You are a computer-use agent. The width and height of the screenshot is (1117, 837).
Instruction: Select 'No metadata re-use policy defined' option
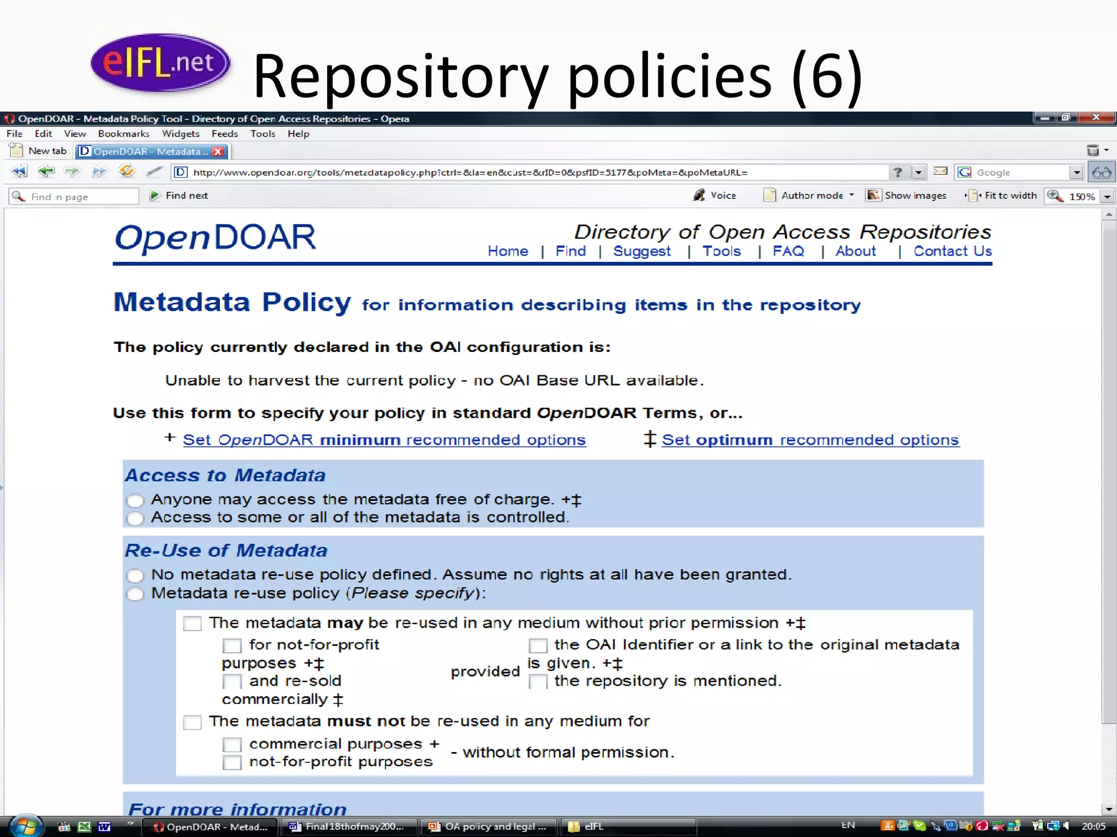coord(135,575)
